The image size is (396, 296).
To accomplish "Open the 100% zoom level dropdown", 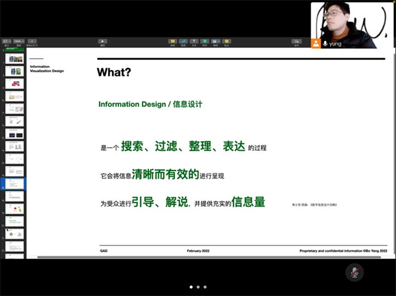I will [x=19, y=41].
